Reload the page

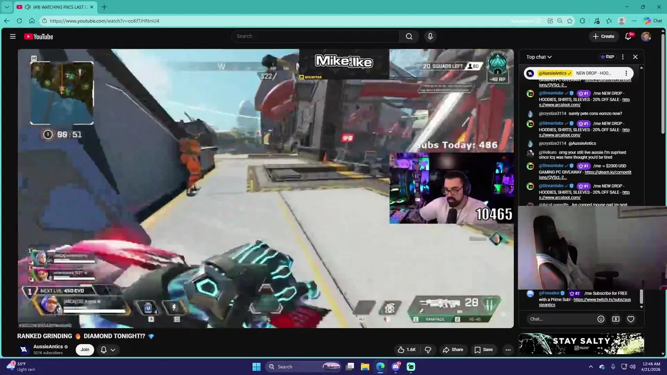[19, 21]
